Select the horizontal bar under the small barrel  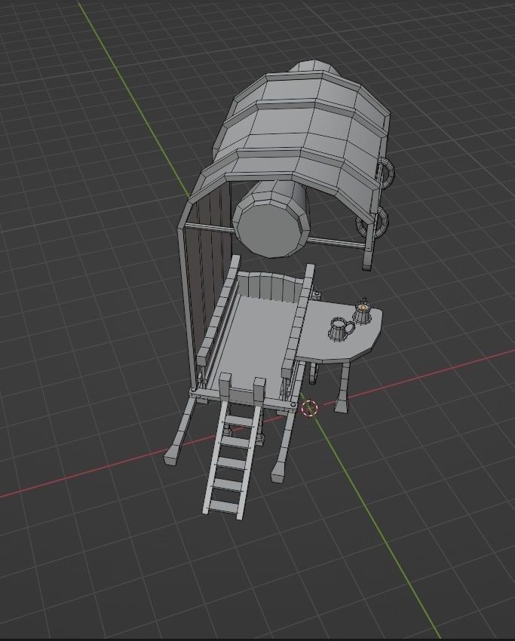[336, 242]
